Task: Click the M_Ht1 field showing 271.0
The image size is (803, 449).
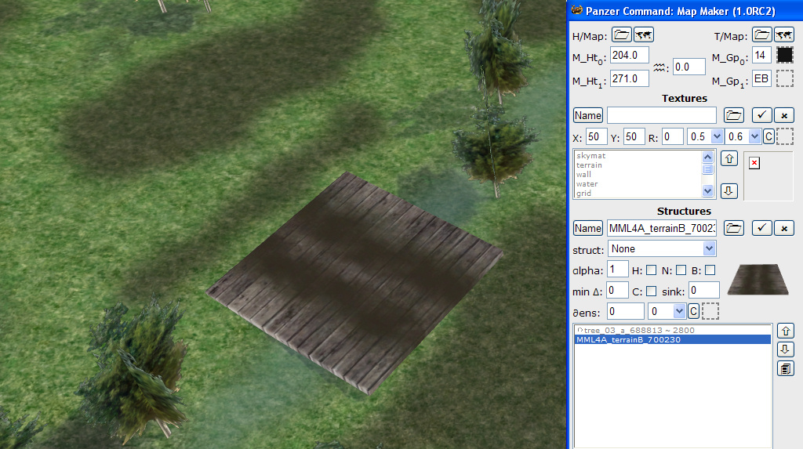Action: pyautogui.click(x=630, y=78)
